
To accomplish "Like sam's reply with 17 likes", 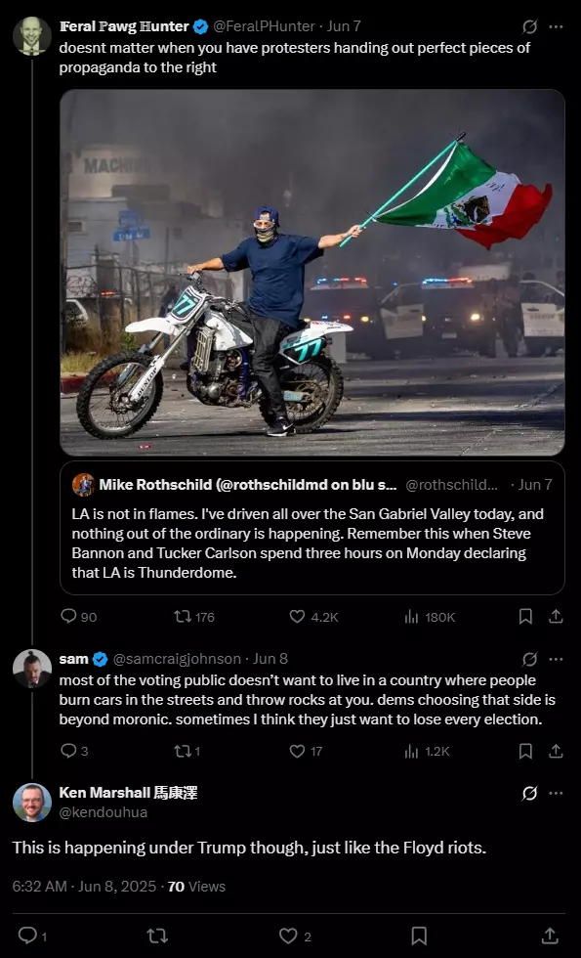I will 306,751.
